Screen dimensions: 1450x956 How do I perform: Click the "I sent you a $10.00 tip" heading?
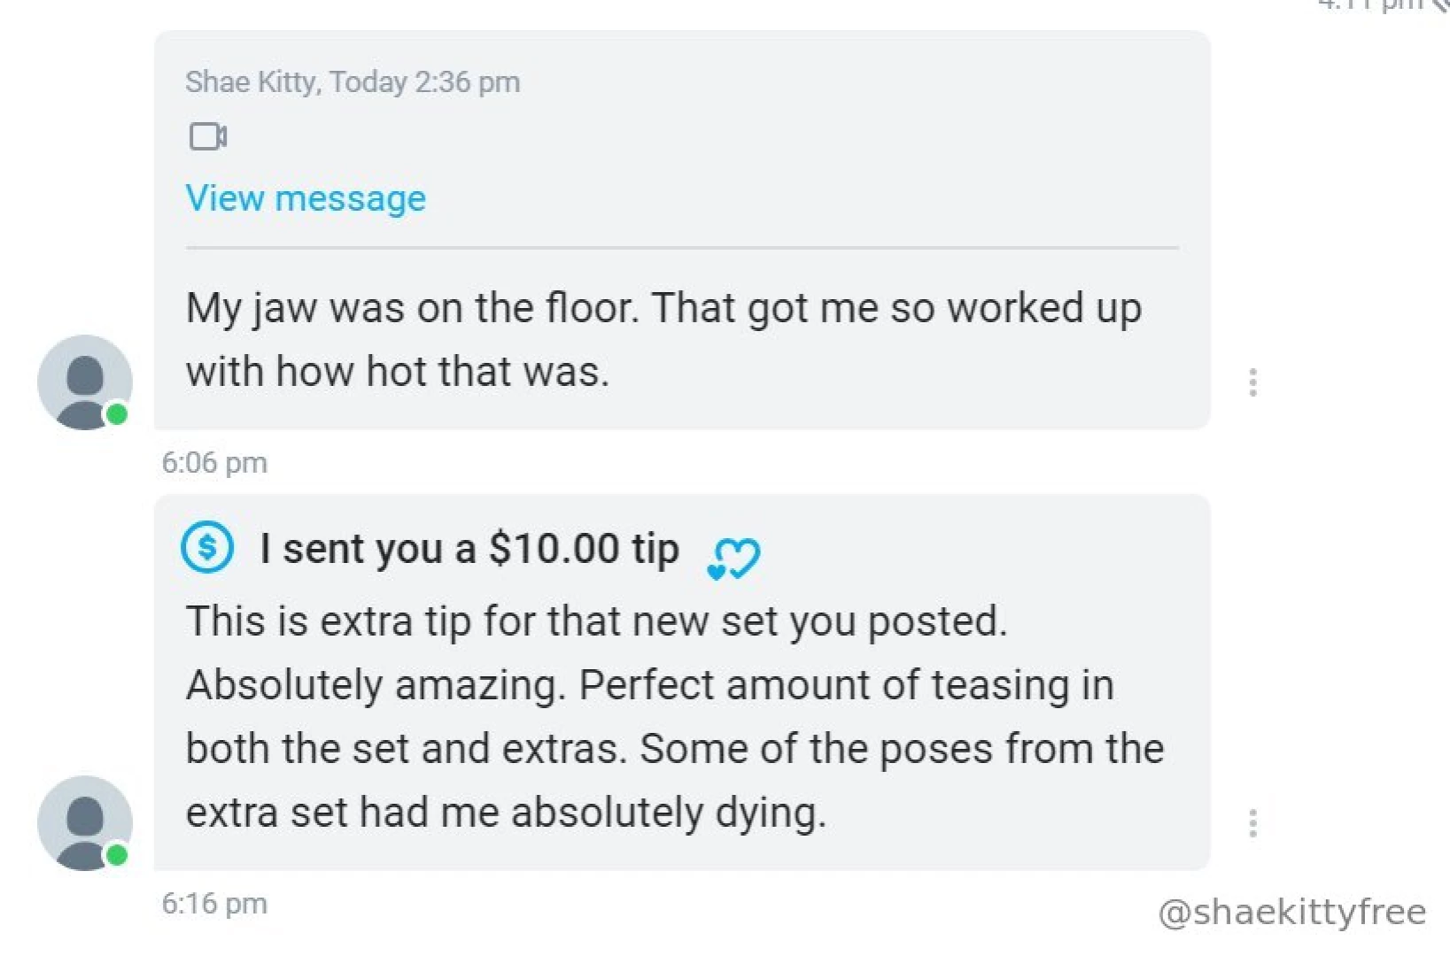[x=469, y=548]
